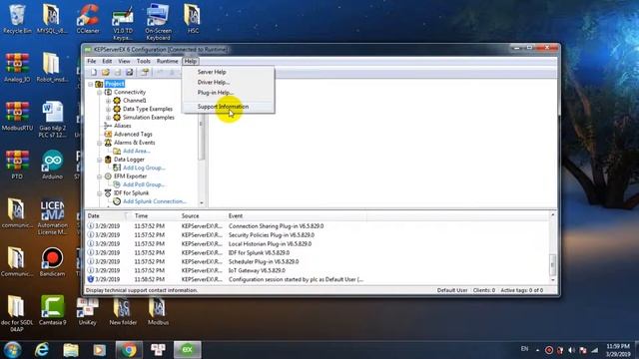Open the View menu
This screenshot has height=359, width=639.
124,61
